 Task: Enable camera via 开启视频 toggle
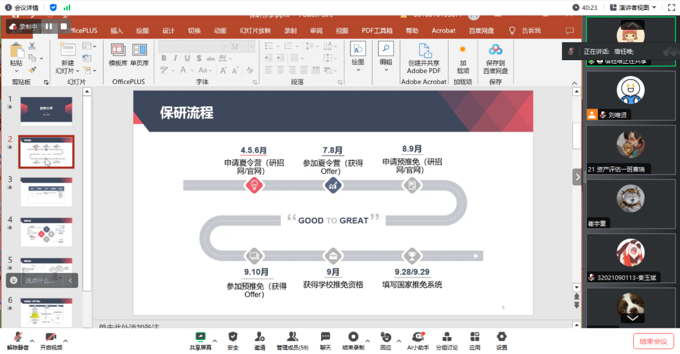click(50, 338)
